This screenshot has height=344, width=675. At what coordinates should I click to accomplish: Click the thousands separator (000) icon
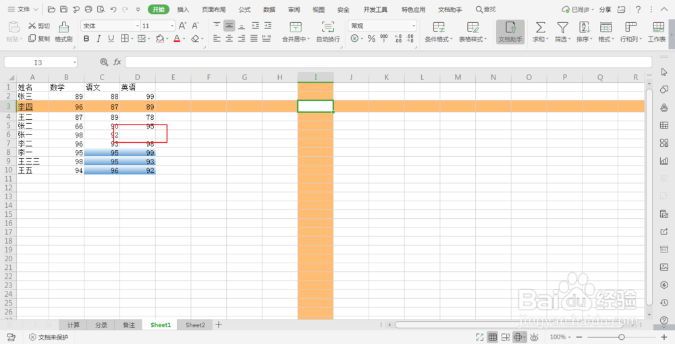pos(384,38)
